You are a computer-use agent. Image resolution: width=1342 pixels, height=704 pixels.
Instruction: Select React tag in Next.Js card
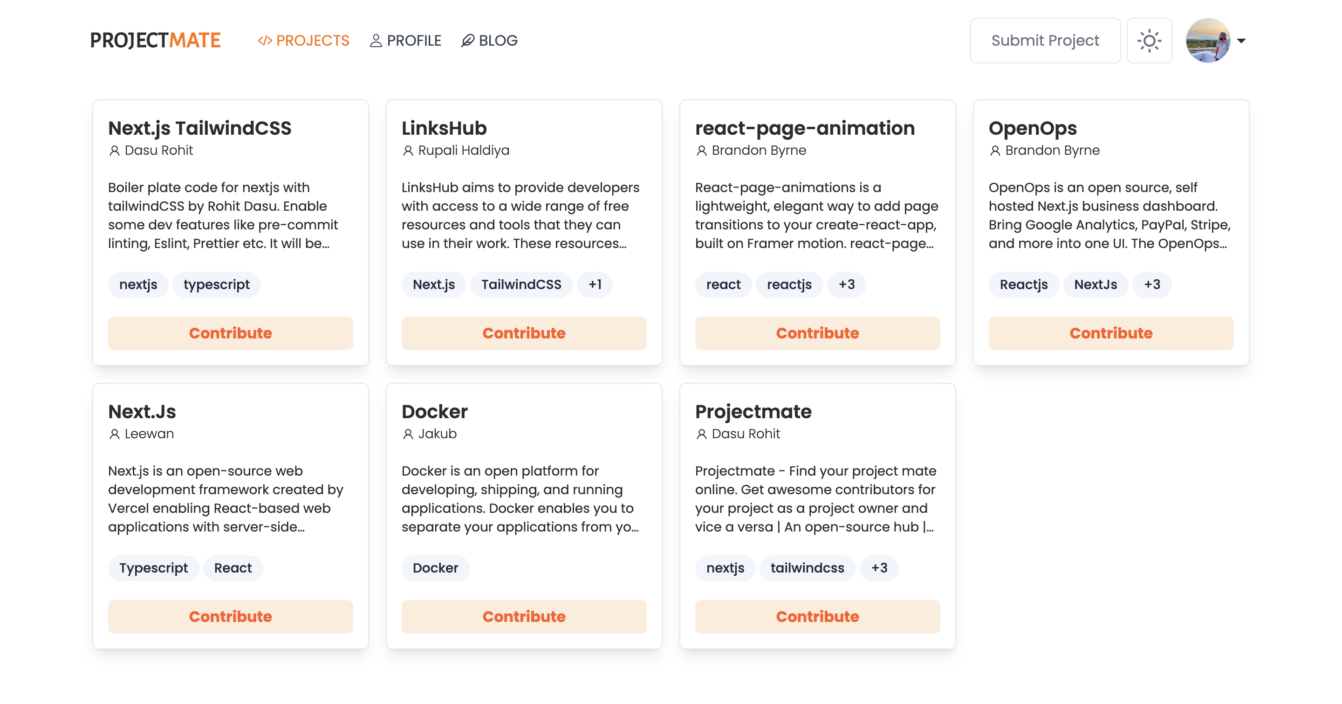pyautogui.click(x=233, y=568)
